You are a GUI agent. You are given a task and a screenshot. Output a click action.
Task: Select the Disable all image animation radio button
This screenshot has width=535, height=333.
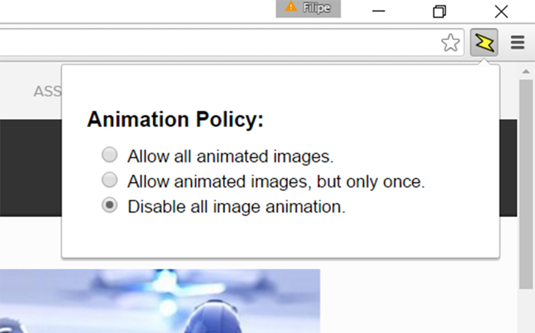[x=109, y=205]
